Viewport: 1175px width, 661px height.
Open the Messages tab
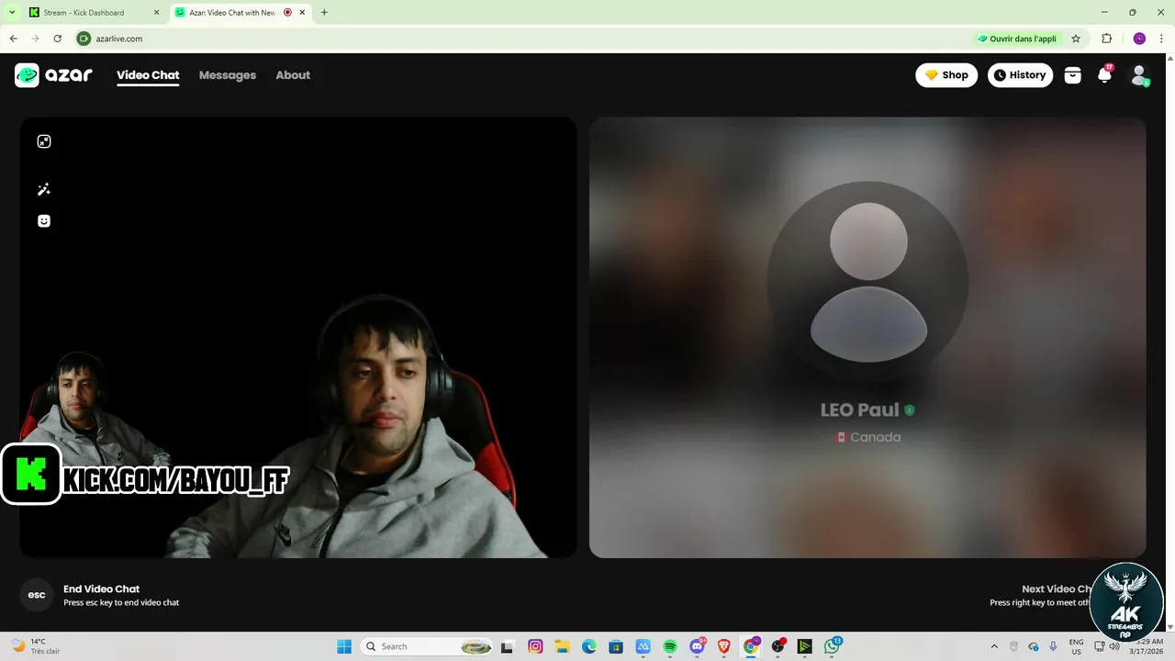(x=228, y=75)
